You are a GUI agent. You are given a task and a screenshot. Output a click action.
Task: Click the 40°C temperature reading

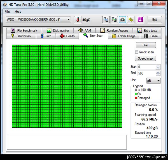(x=86, y=20)
